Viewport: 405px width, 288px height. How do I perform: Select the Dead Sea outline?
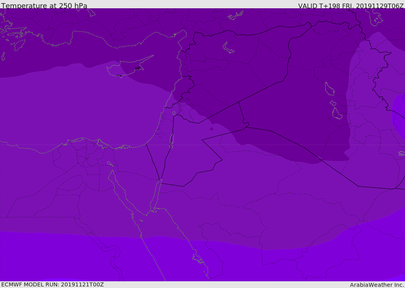172,140
